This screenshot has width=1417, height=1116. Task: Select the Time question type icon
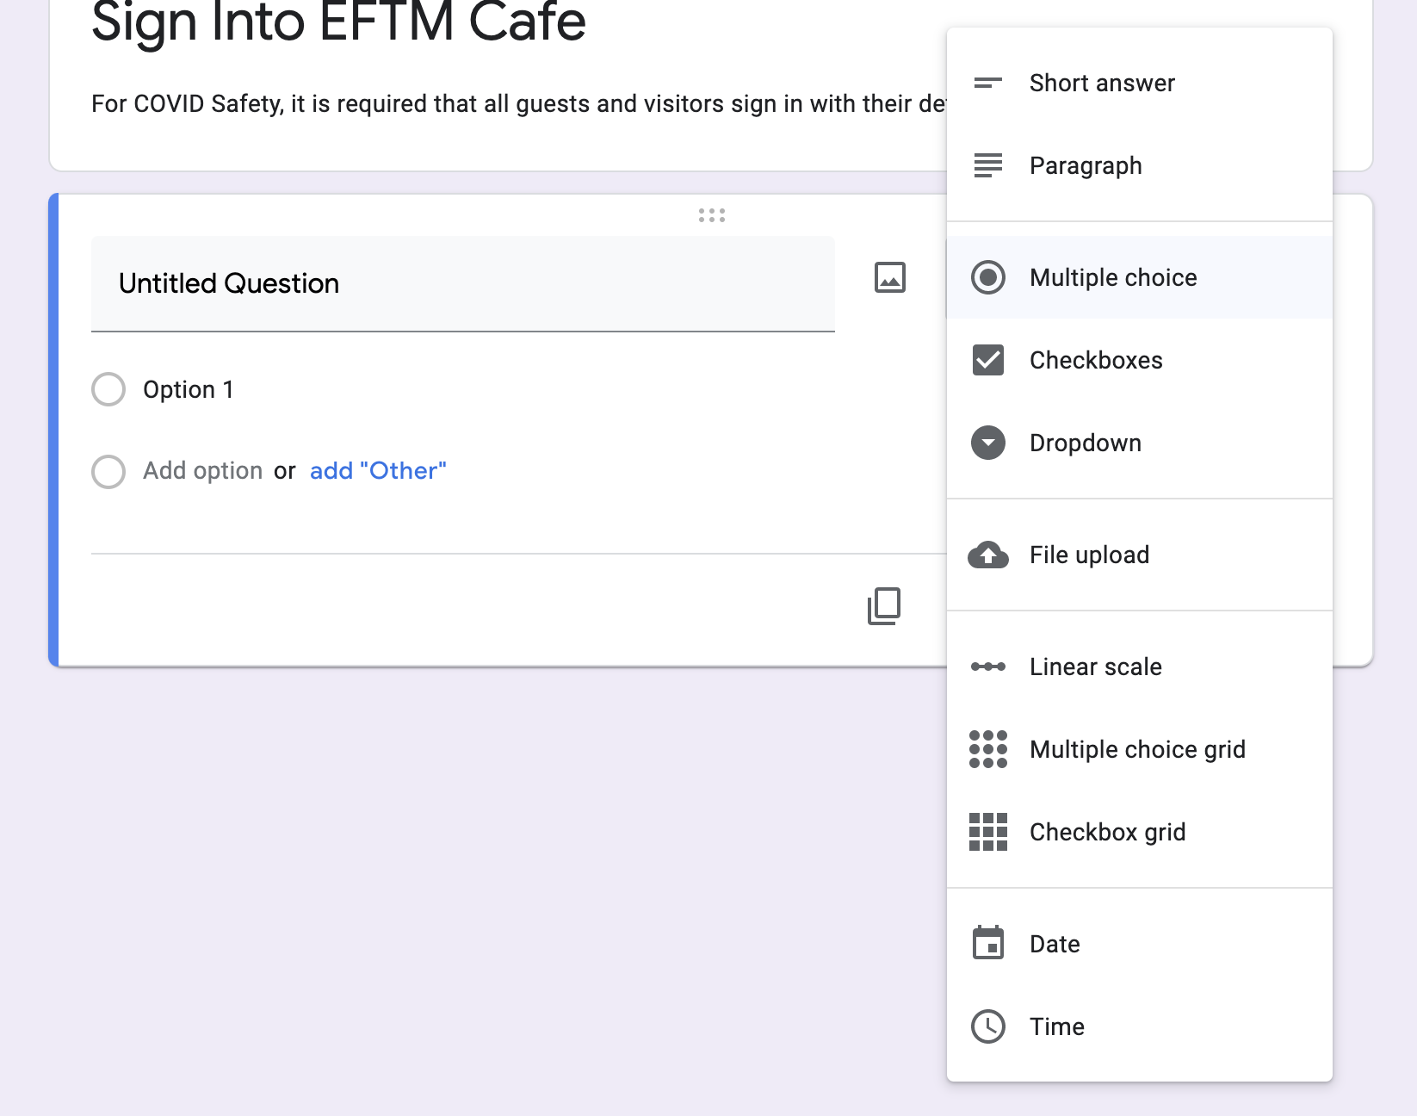[988, 1026]
